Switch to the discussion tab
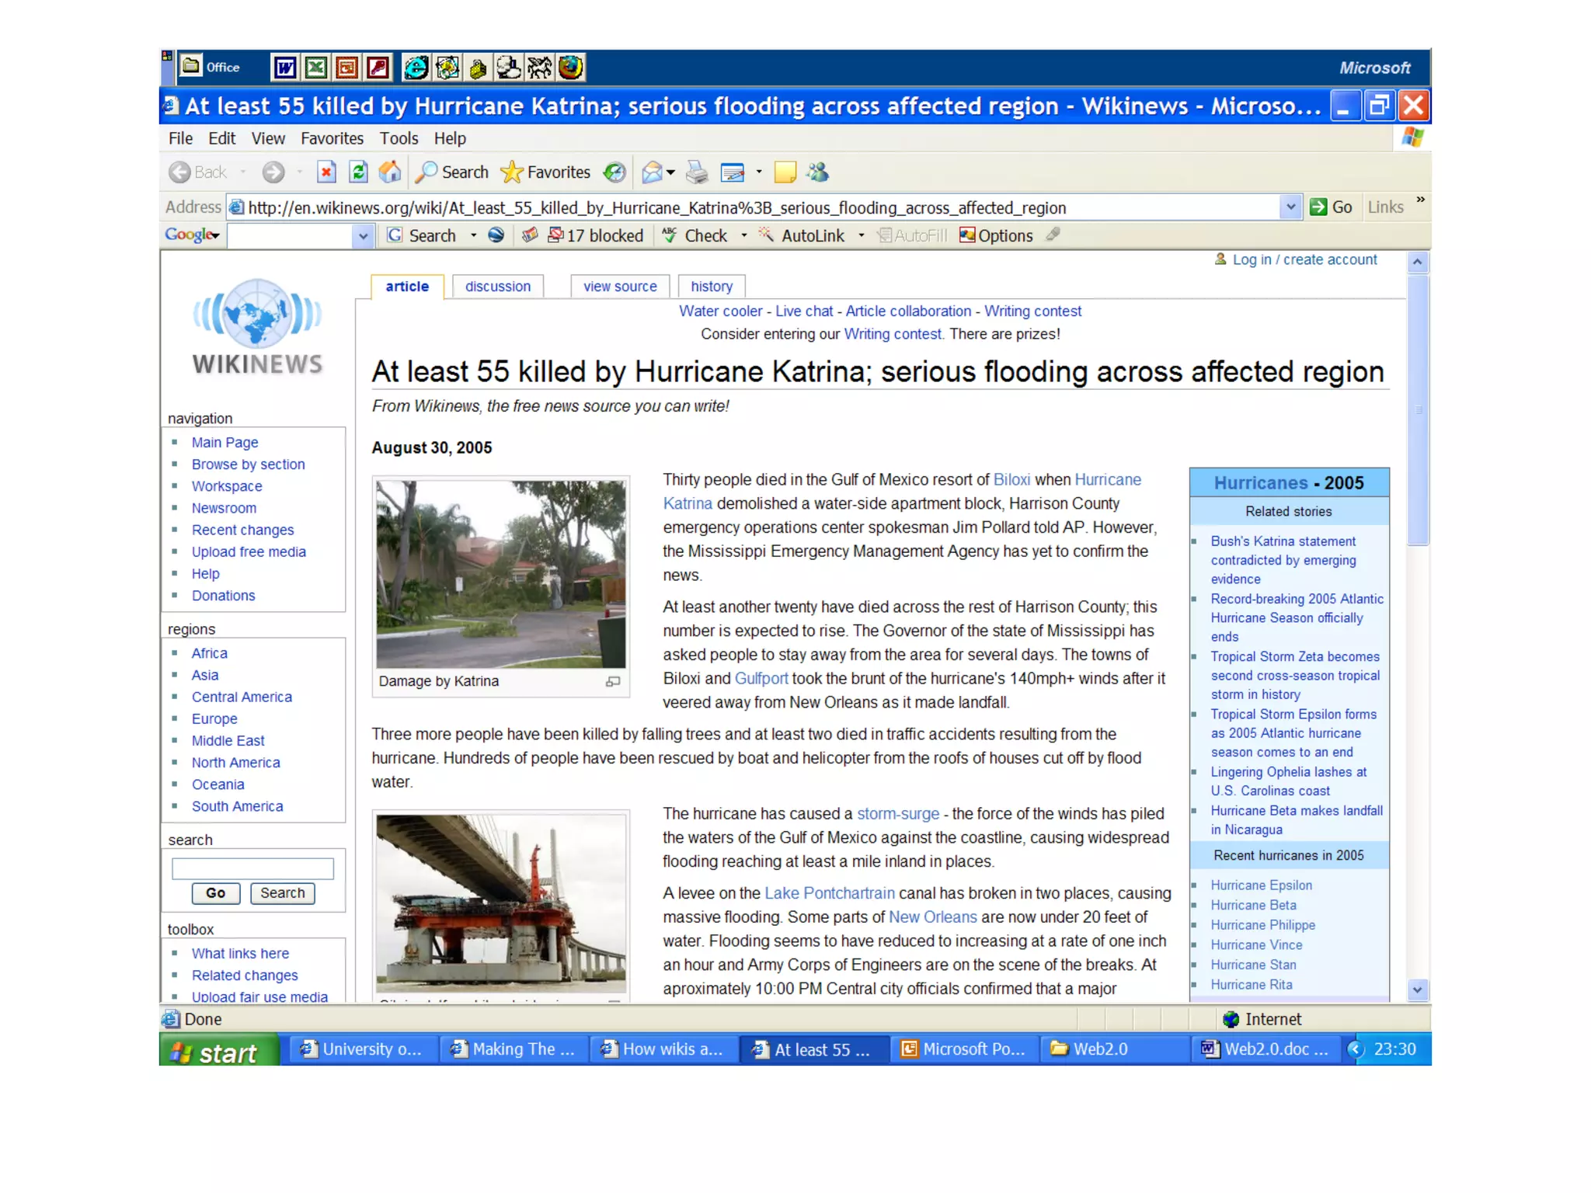1591x1193 pixels. [x=497, y=287]
